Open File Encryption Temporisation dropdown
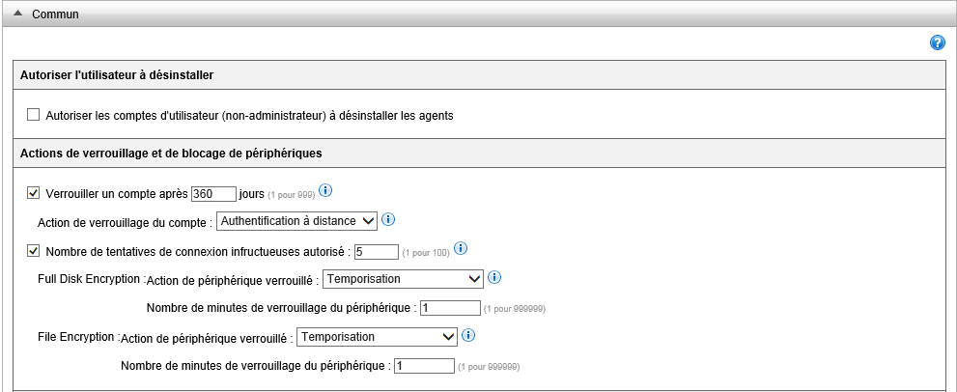The height and width of the screenshot is (392, 957). [377, 337]
